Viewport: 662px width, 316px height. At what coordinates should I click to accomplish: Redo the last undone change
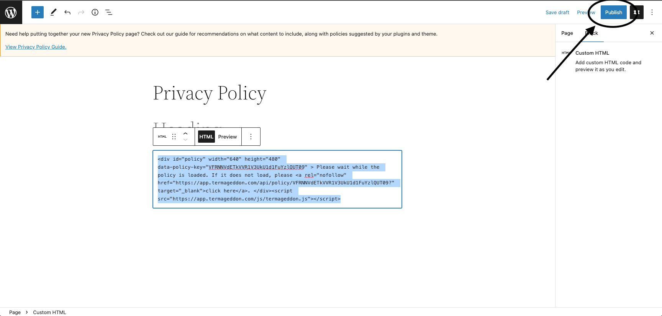81,12
